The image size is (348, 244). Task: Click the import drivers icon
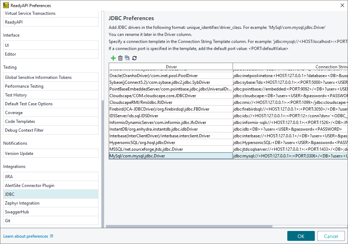tap(127, 58)
